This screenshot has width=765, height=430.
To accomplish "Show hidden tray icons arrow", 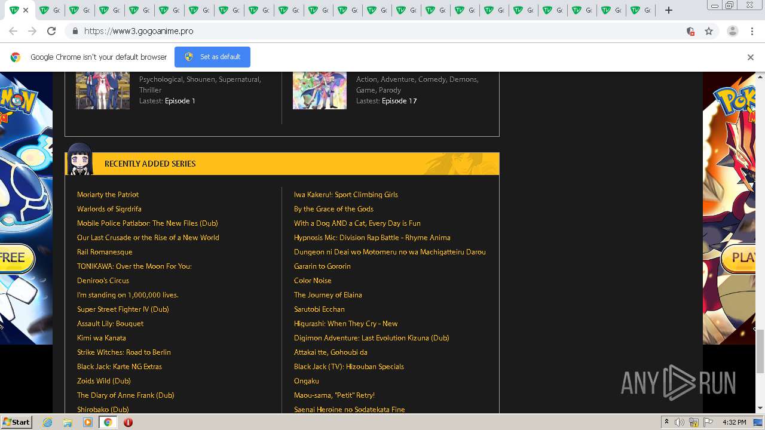I will (666, 422).
